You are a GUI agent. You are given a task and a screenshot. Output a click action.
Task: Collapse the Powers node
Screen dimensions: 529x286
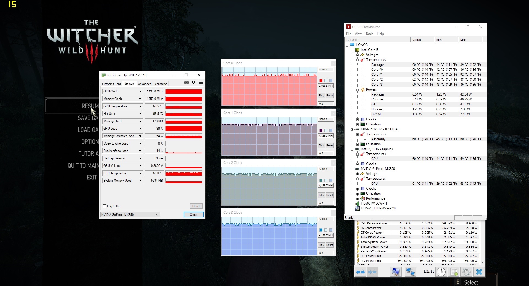[357, 90]
